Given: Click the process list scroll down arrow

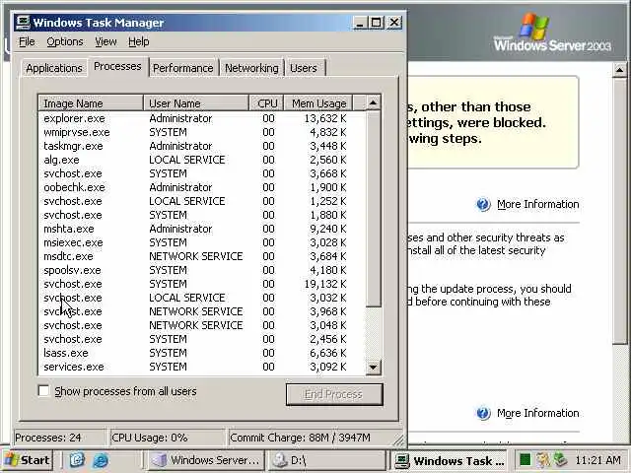Looking at the screenshot, I should [x=373, y=368].
